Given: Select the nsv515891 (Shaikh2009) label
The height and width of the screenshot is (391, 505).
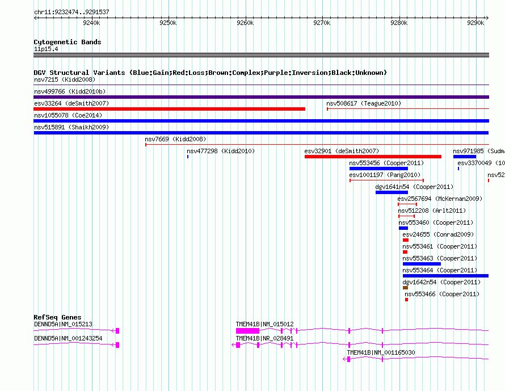Looking at the screenshot, I should pos(71,127).
